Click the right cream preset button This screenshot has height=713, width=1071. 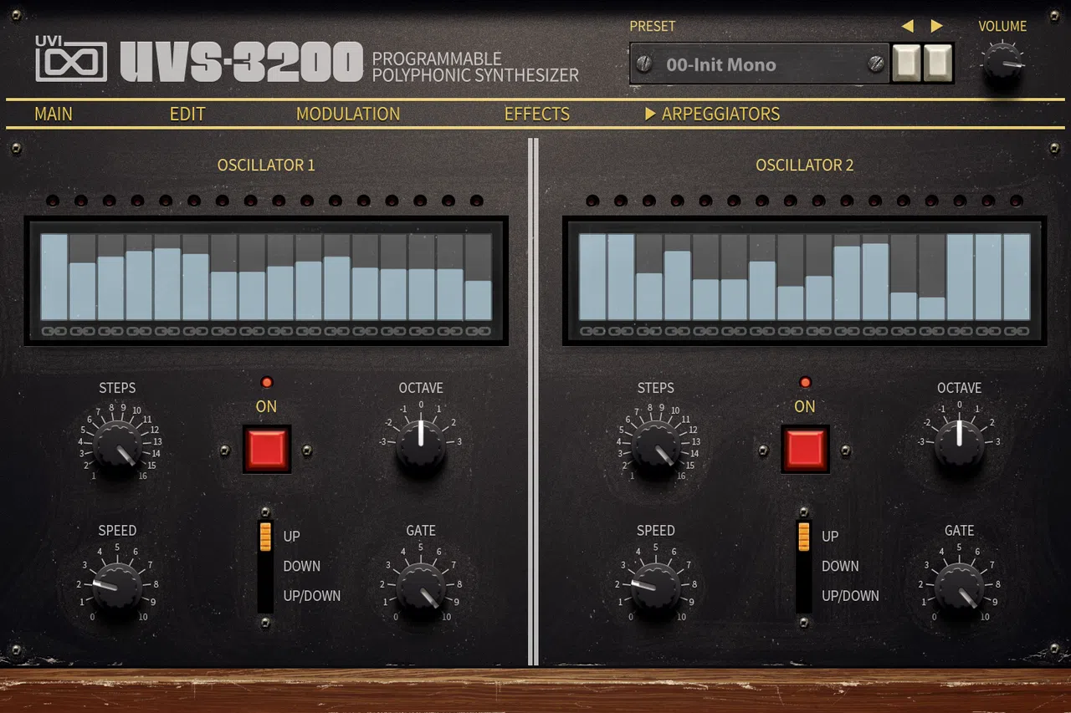click(x=938, y=63)
